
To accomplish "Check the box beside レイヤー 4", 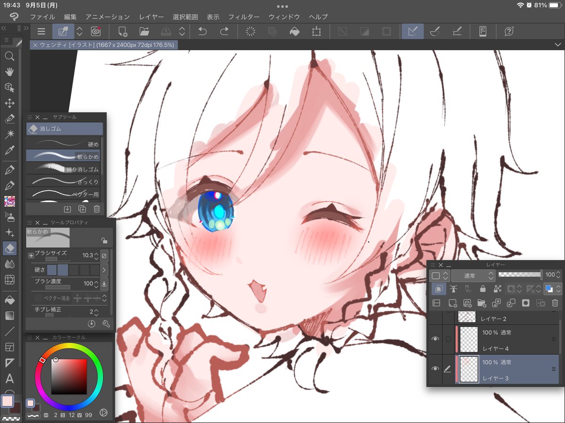I will pos(449,339).
